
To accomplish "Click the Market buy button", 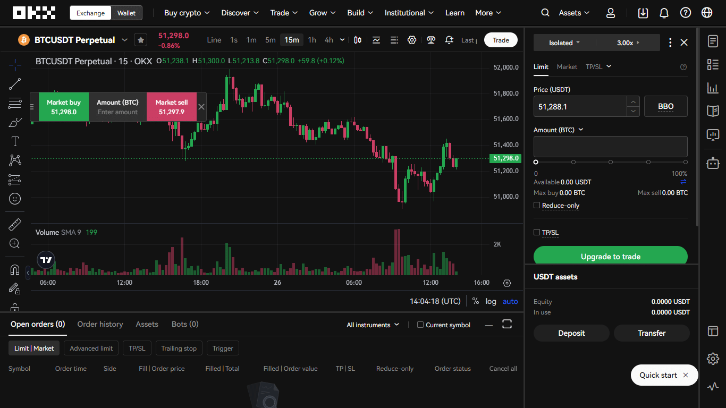I will click(x=64, y=107).
